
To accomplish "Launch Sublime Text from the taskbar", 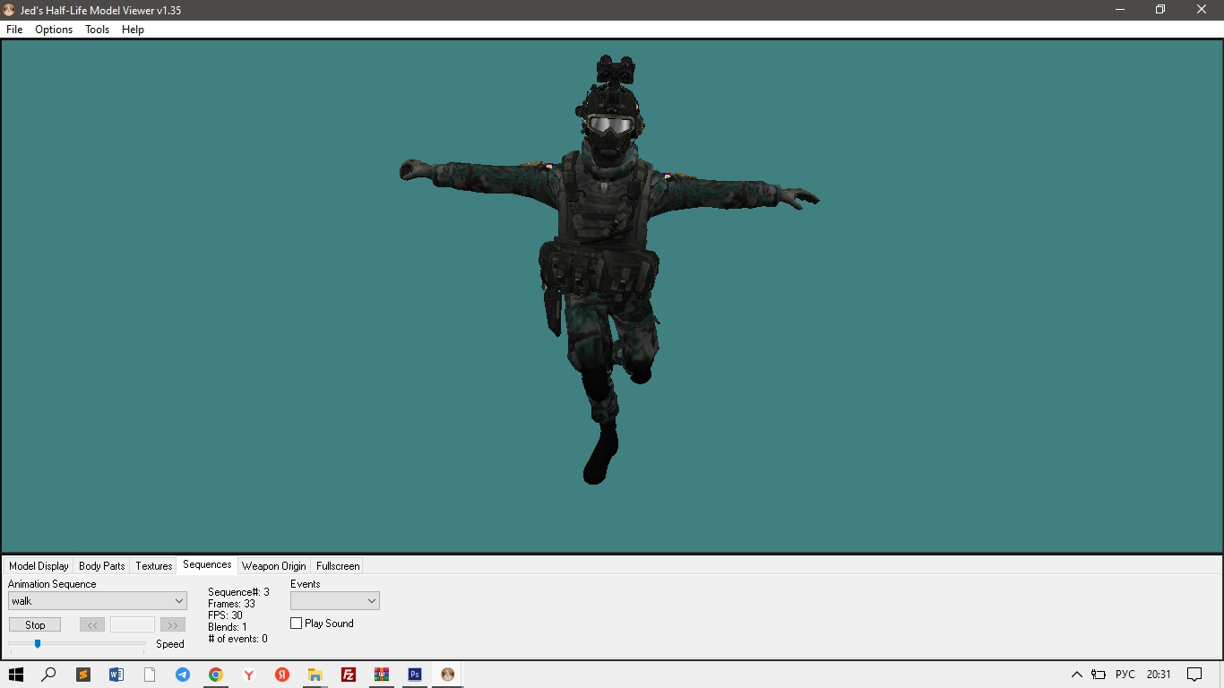I will click(83, 675).
